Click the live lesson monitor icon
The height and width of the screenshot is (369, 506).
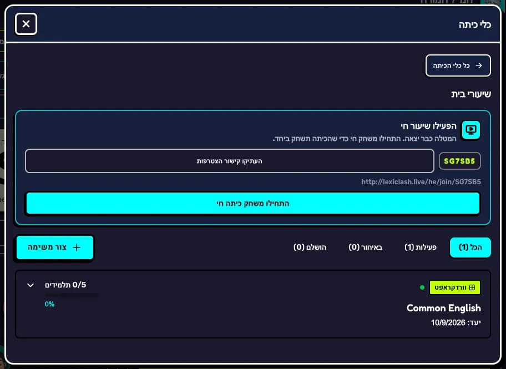(x=471, y=130)
